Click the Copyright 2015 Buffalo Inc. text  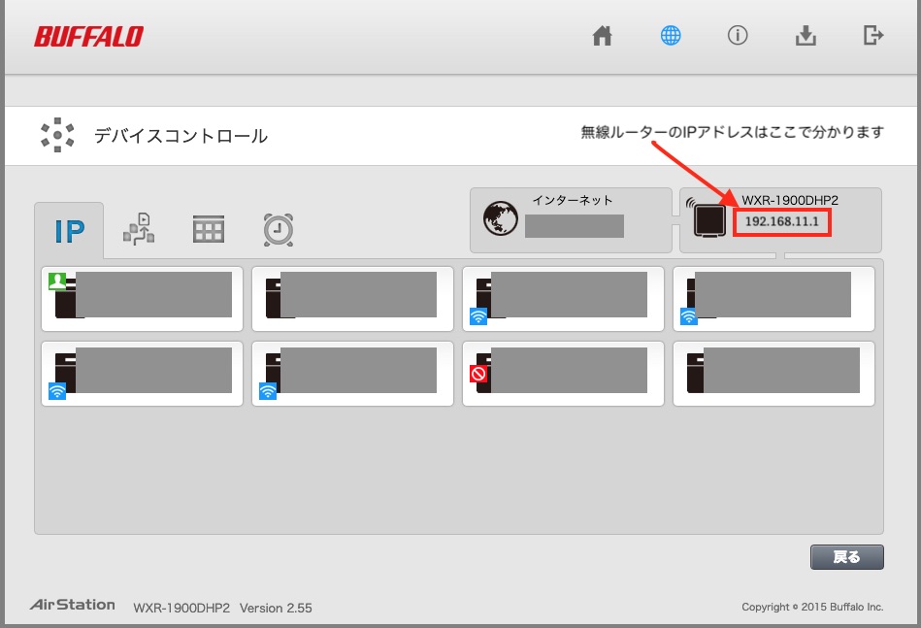[812, 607]
